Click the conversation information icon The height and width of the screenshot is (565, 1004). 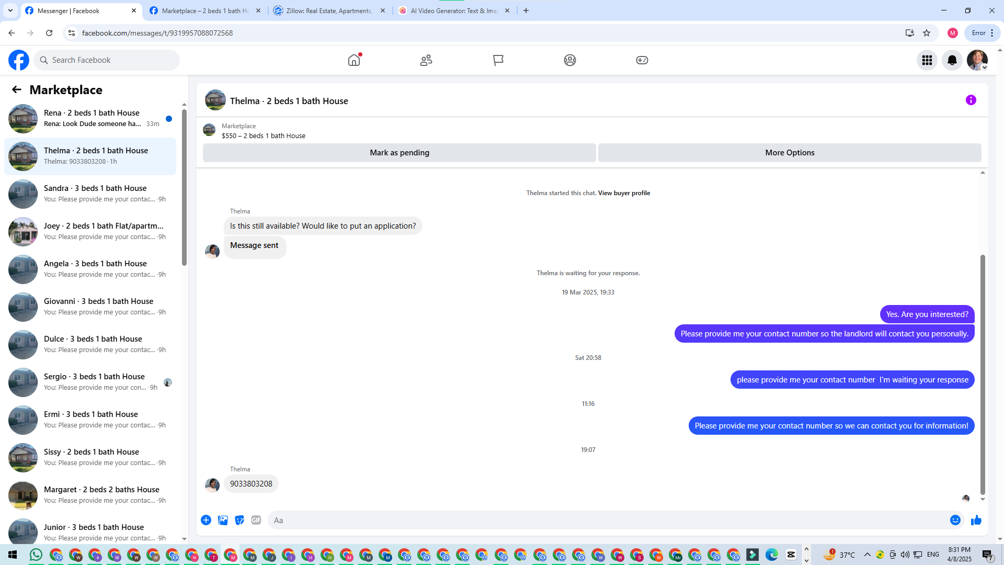click(x=971, y=100)
